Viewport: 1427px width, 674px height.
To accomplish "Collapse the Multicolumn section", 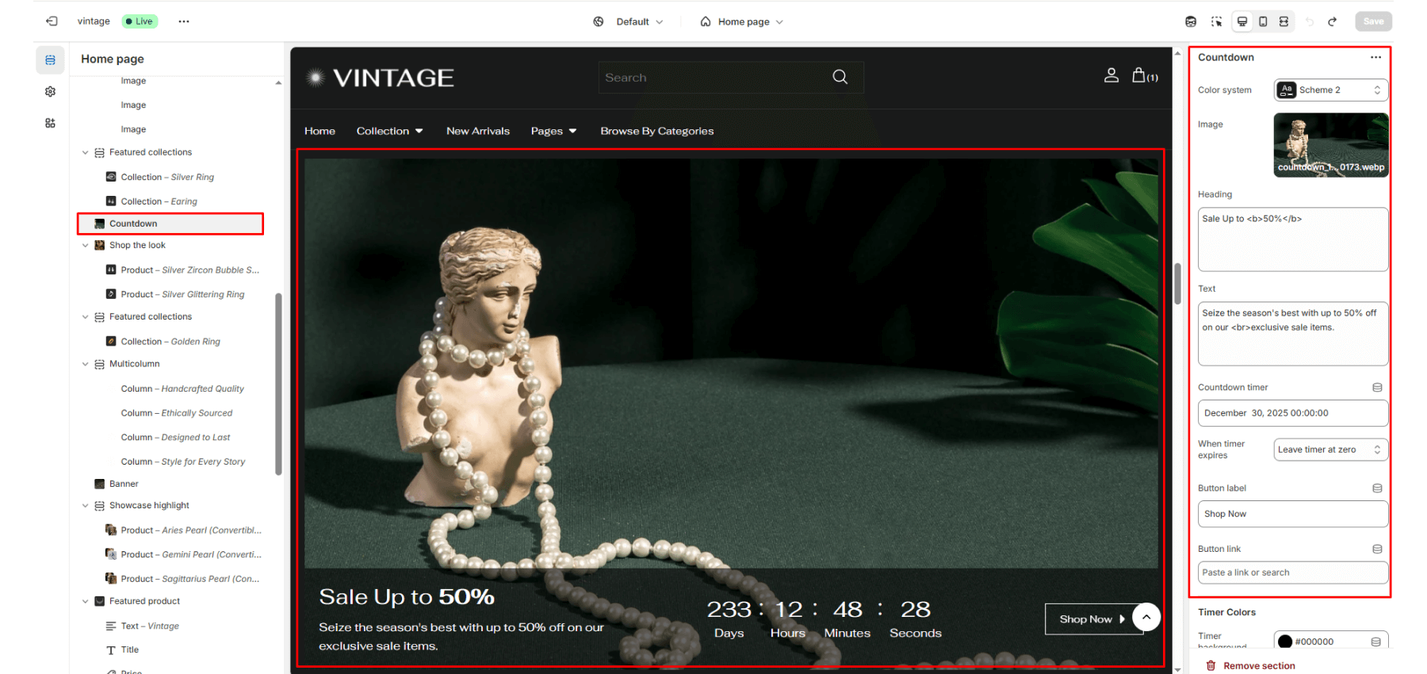I will tap(85, 364).
